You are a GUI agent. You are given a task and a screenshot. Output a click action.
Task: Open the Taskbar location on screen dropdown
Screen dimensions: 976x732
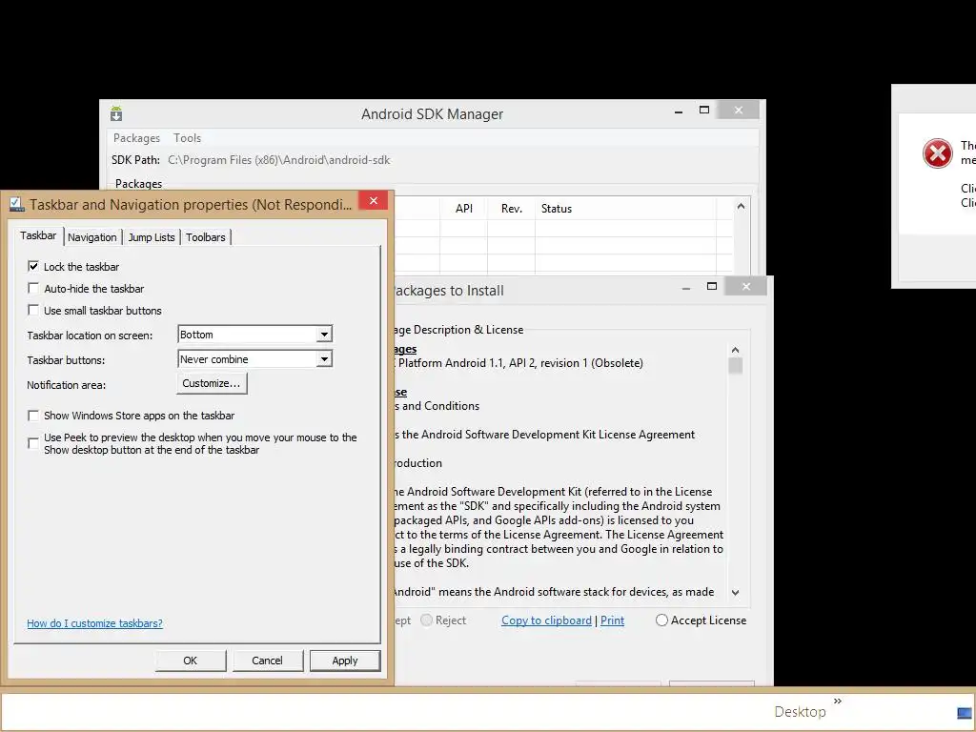[255, 335]
